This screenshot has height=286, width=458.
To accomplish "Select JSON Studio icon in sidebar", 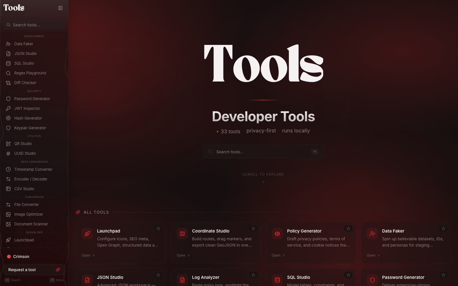I will 8,53.
